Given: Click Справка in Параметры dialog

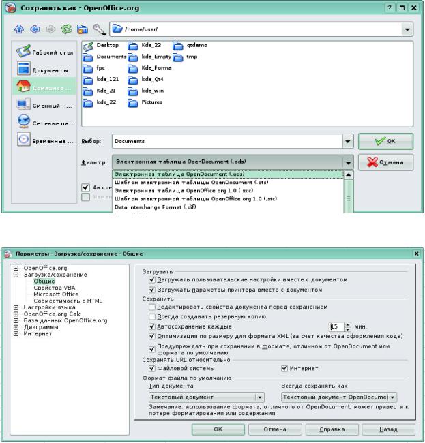Looking at the screenshot, I should coord(332,429).
